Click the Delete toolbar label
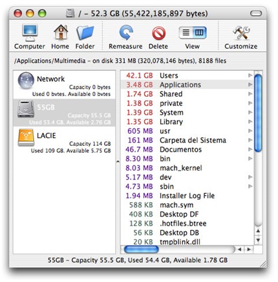The height and width of the screenshot is (282, 278). click(x=158, y=46)
